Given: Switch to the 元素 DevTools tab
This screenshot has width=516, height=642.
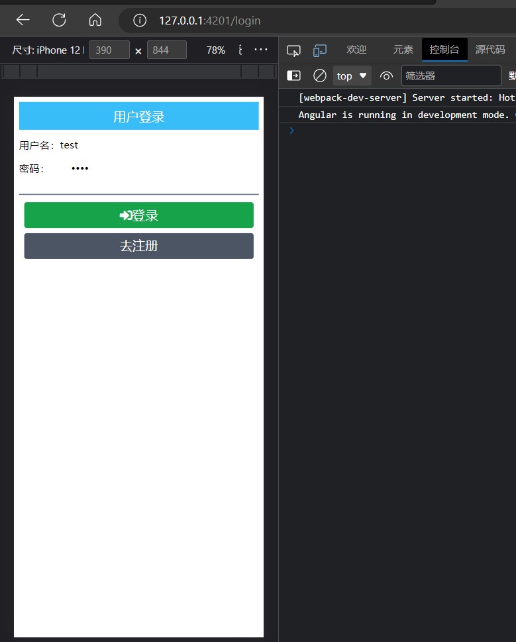Looking at the screenshot, I should tap(403, 50).
